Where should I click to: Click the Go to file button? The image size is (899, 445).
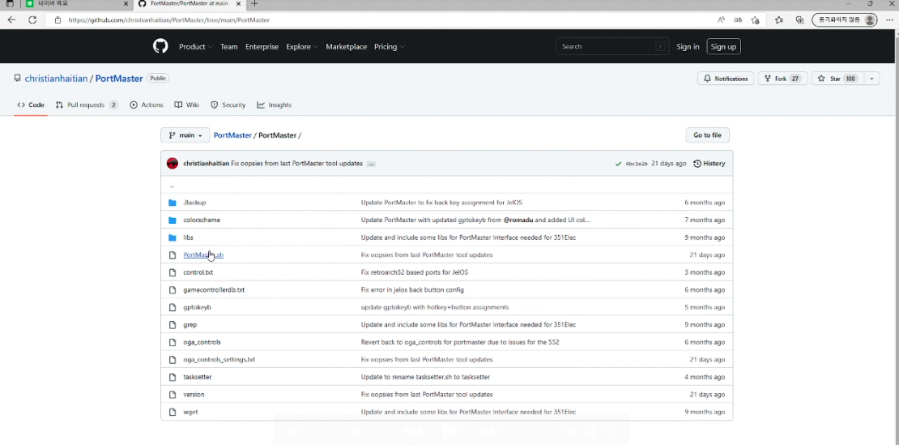tap(708, 135)
